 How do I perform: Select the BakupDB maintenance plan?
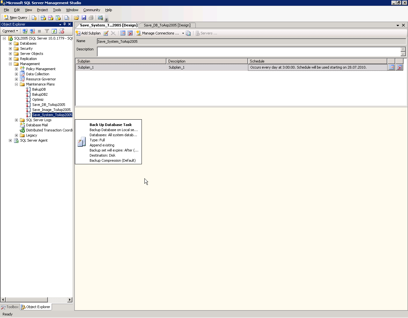point(39,89)
